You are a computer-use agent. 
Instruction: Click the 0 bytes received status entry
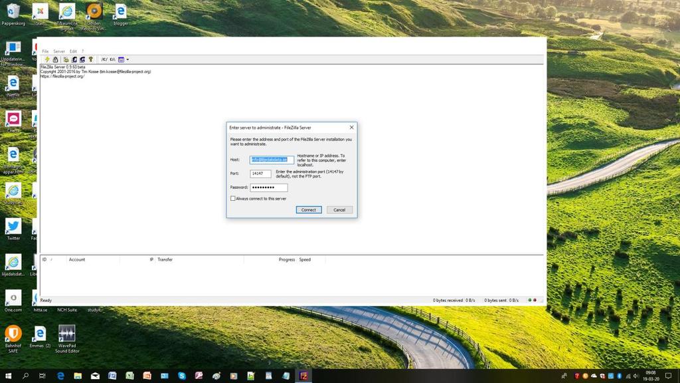(x=448, y=301)
